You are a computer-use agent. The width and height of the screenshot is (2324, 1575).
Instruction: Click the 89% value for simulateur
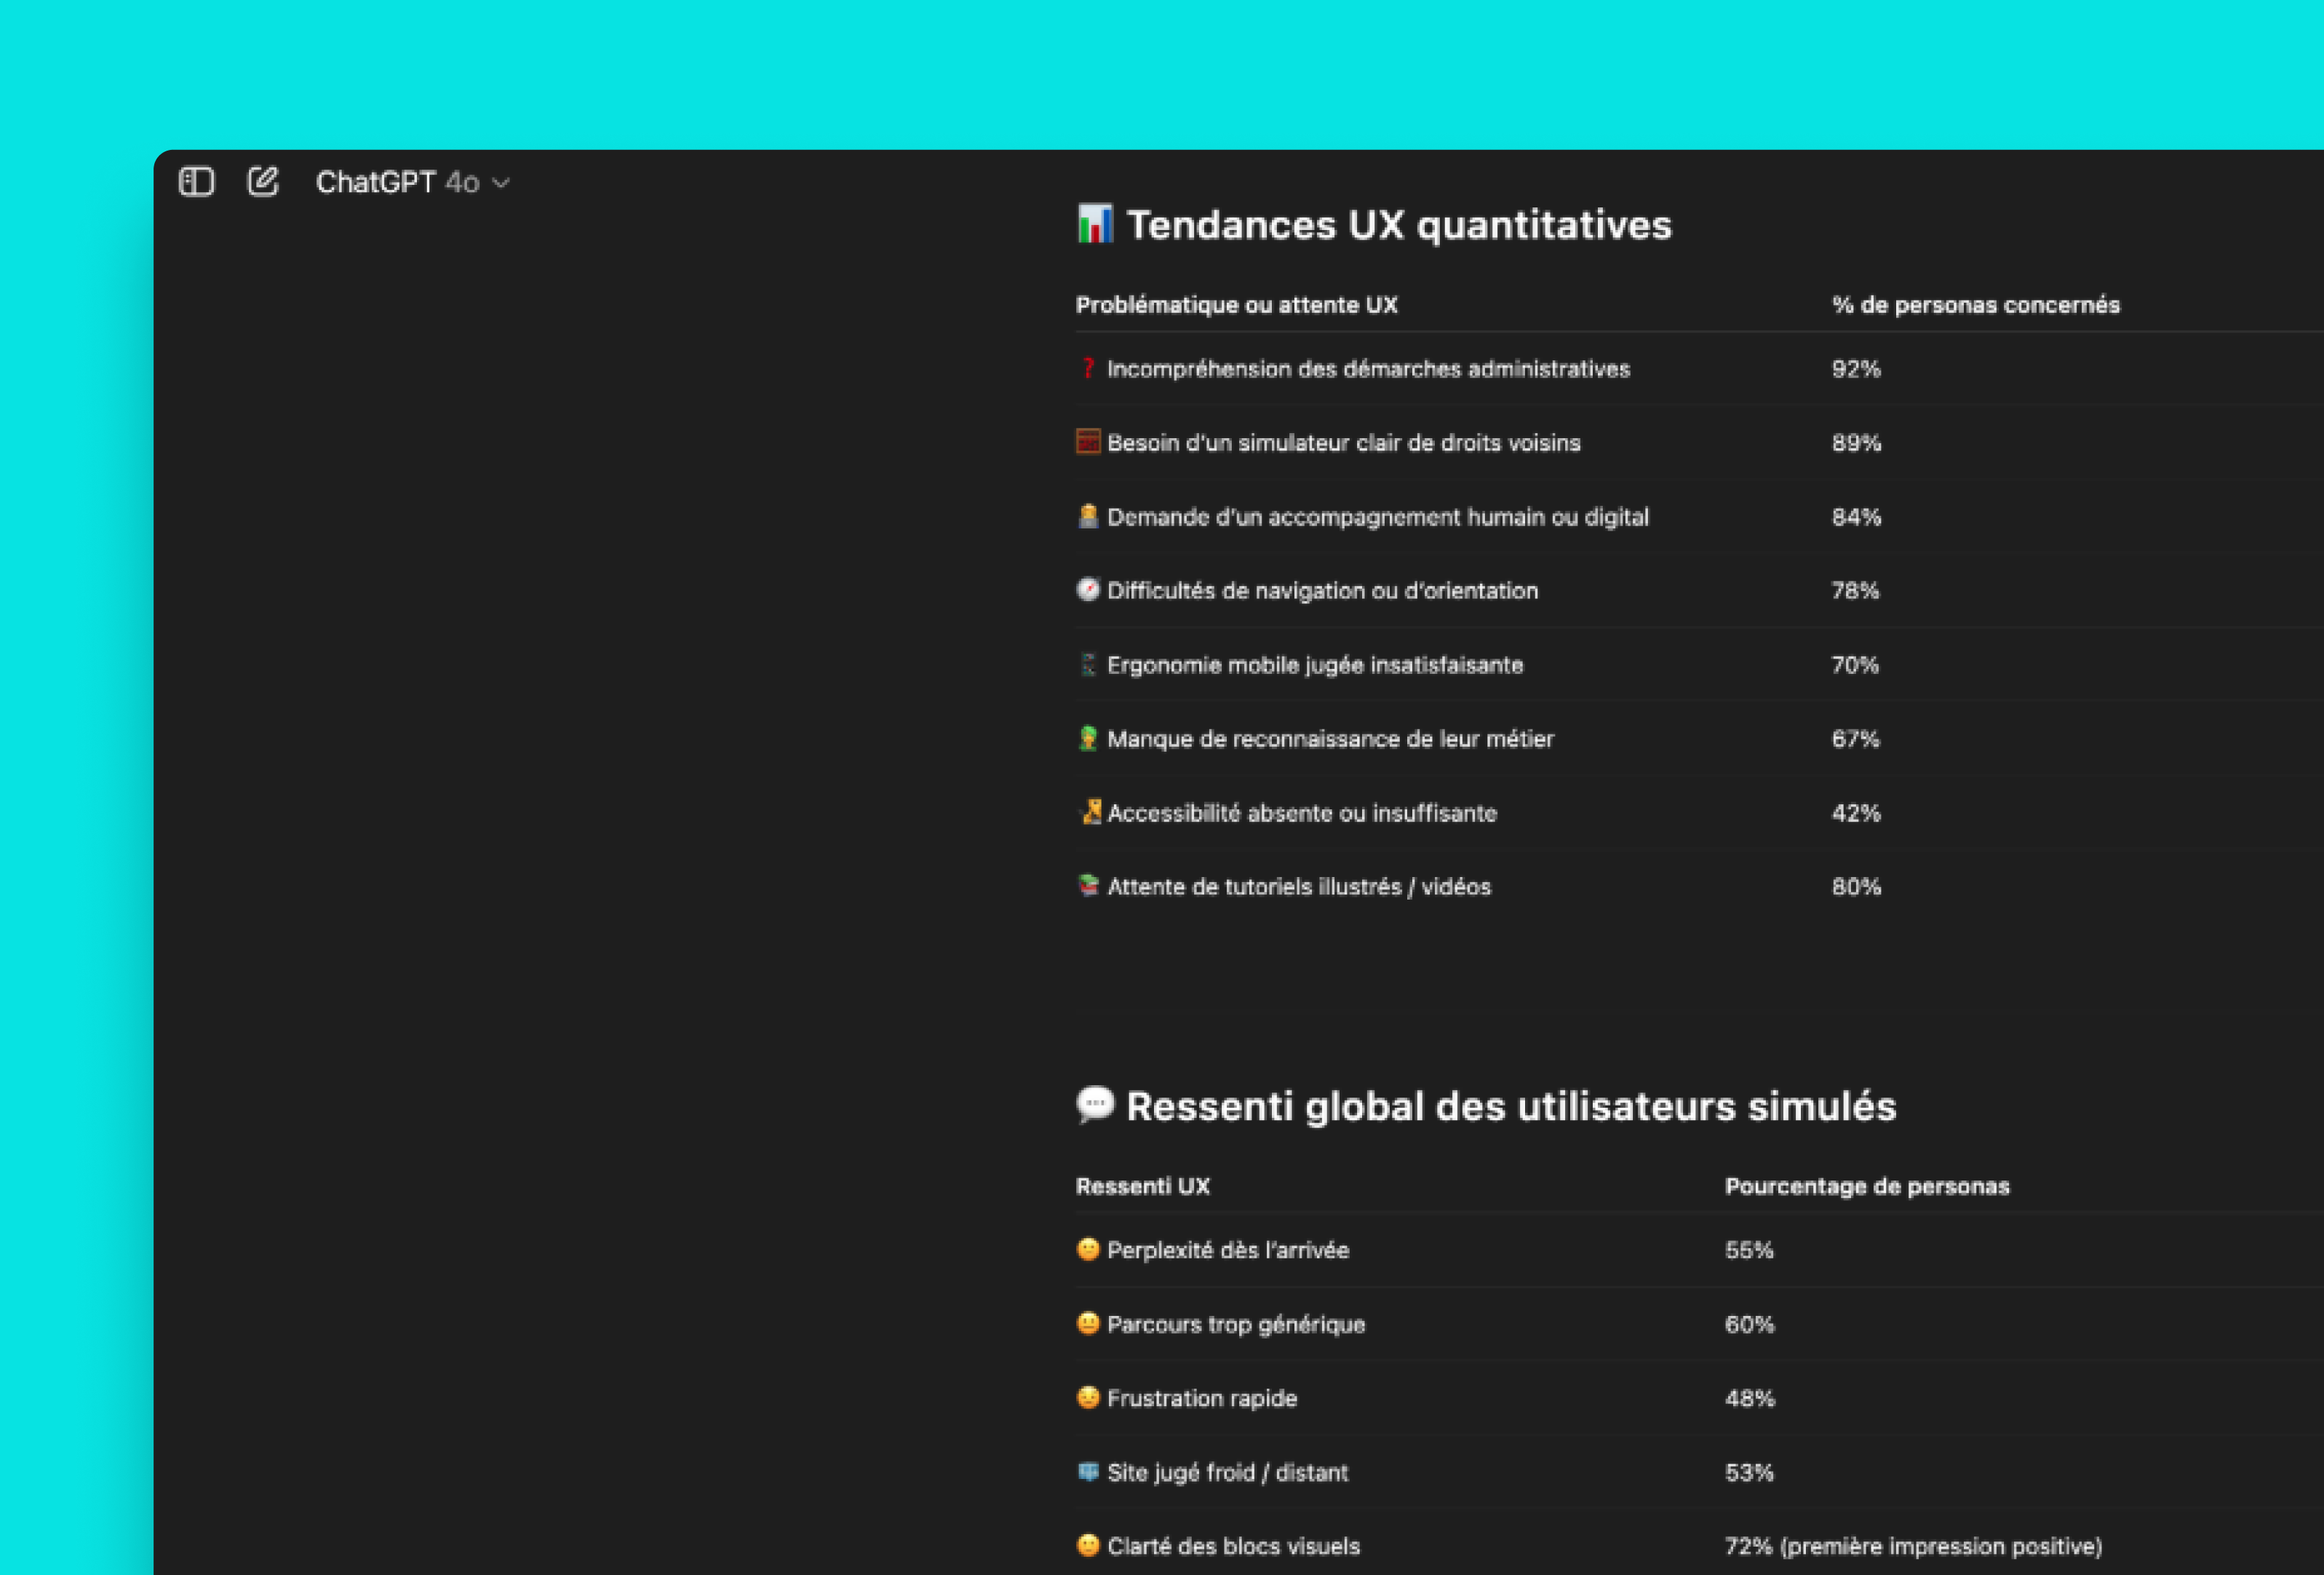pos(1856,443)
